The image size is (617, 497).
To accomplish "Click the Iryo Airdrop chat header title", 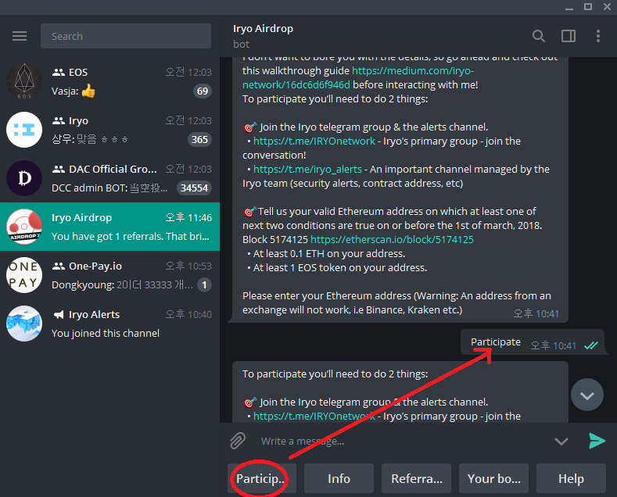I will [x=263, y=29].
